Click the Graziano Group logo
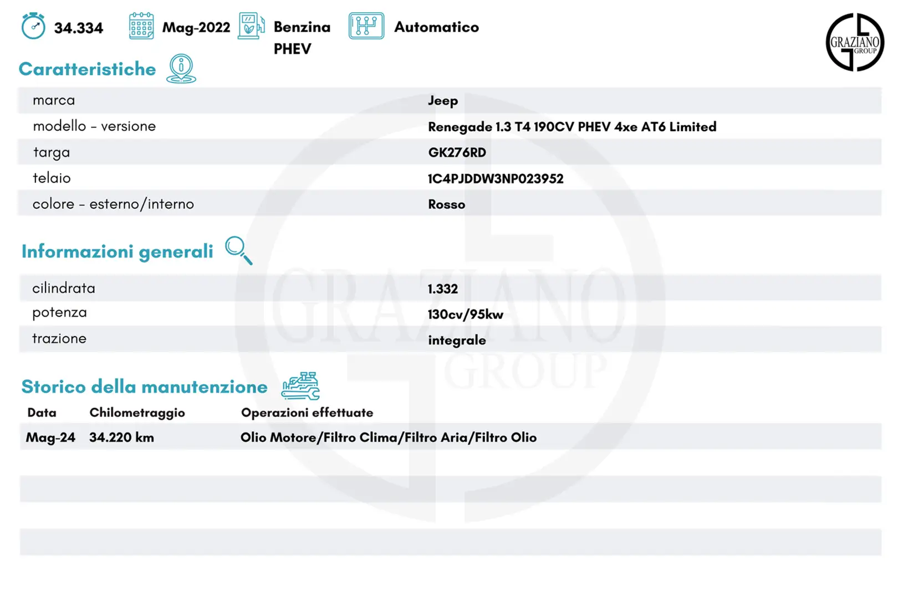Viewport: 898px width, 598px height. pos(854,43)
